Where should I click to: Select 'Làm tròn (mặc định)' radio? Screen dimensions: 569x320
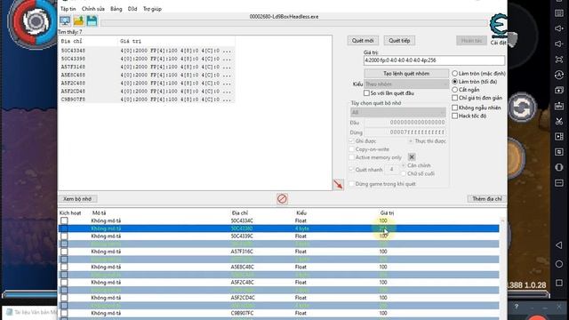click(454, 73)
